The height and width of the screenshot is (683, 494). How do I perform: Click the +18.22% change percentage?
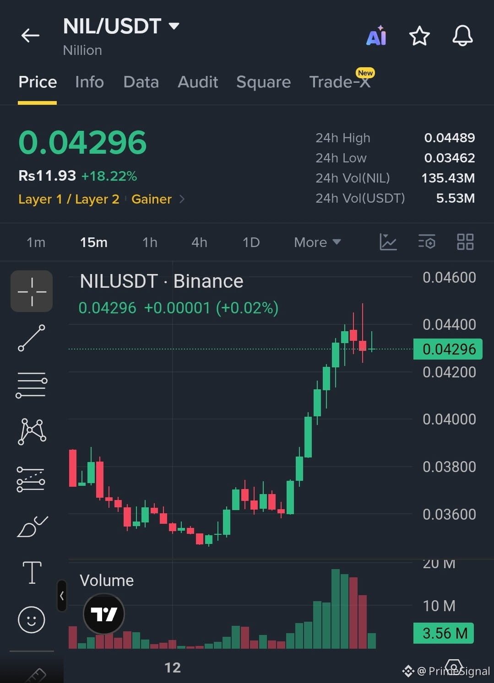click(x=109, y=176)
